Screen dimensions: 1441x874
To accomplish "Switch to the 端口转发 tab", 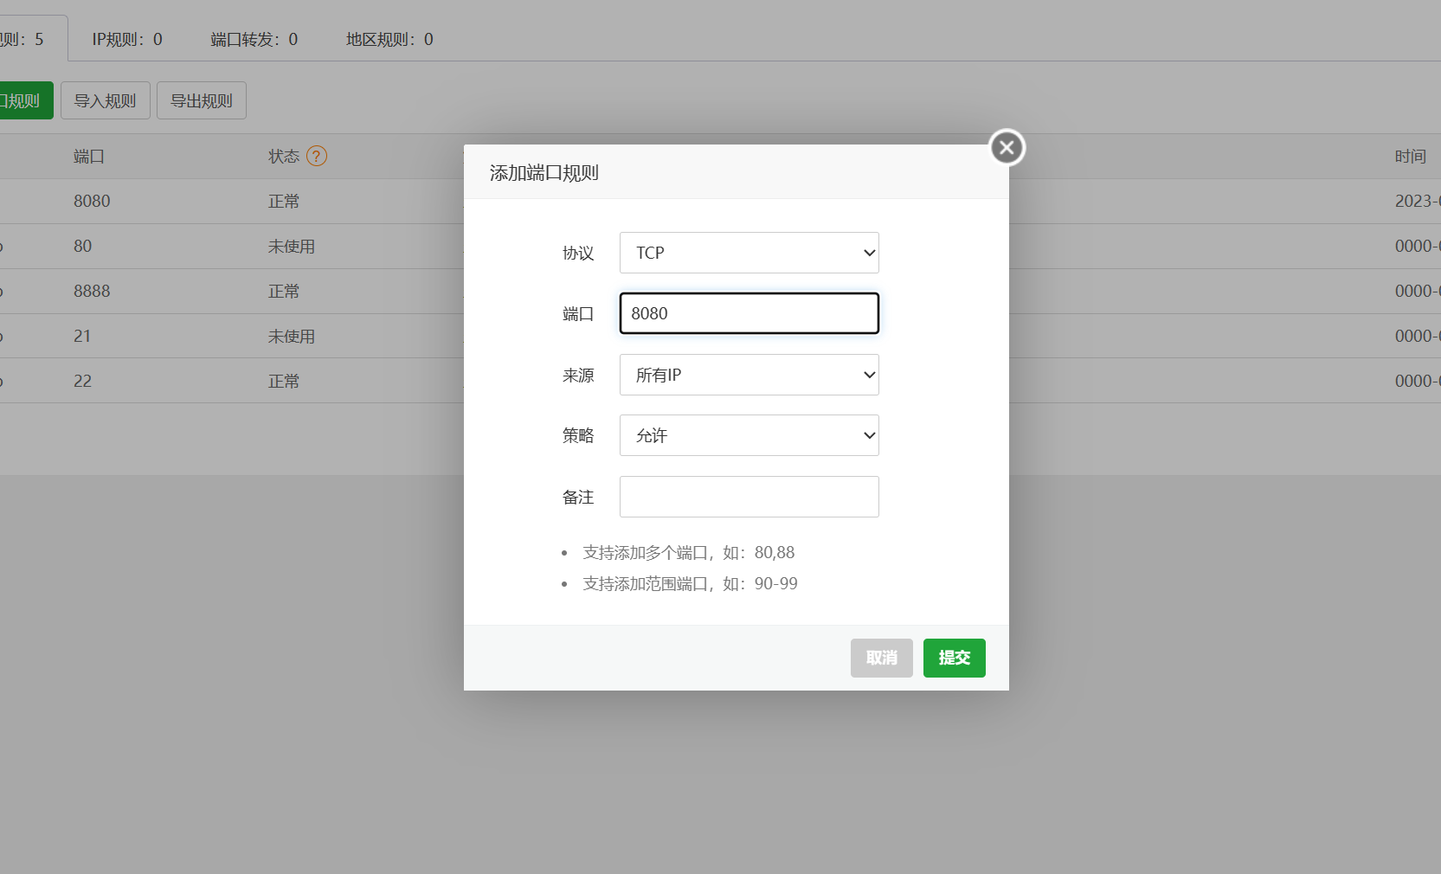I will click(254, 39).
